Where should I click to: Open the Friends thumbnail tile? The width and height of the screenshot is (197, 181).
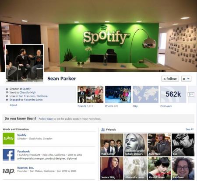pos(91,94)
